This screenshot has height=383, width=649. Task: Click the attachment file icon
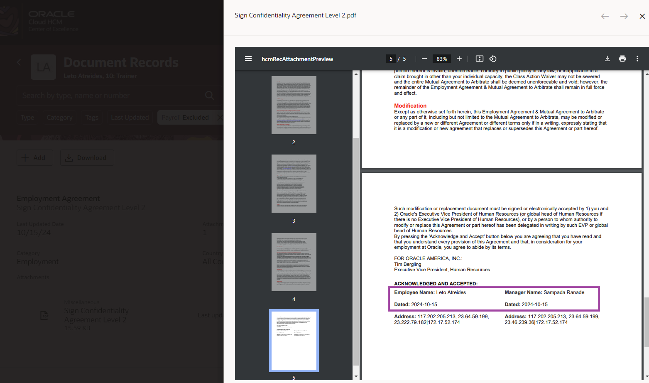pyautogui.click(x=44, y=315)
